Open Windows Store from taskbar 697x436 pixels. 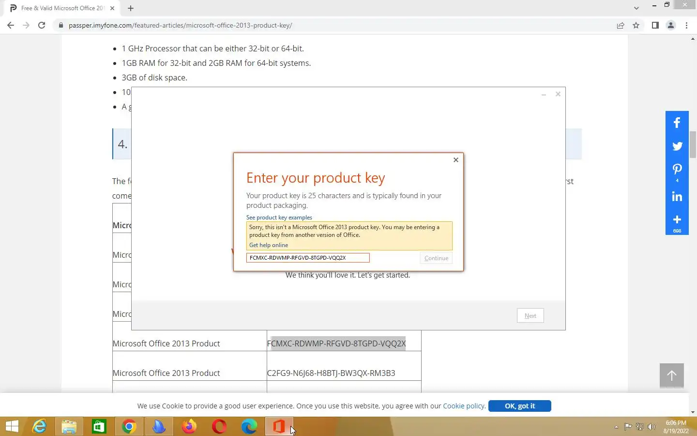coord(99,426)
